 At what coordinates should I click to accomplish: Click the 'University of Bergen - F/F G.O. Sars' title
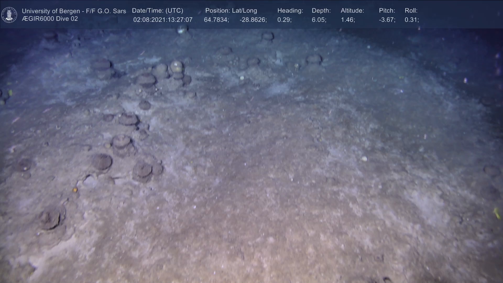point(74,11)
